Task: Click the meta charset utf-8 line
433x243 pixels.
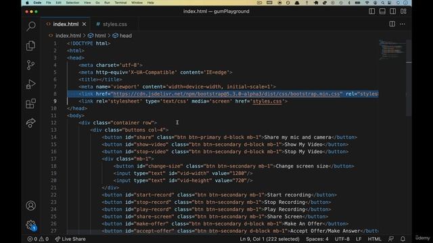Action: tap(110, 65)
